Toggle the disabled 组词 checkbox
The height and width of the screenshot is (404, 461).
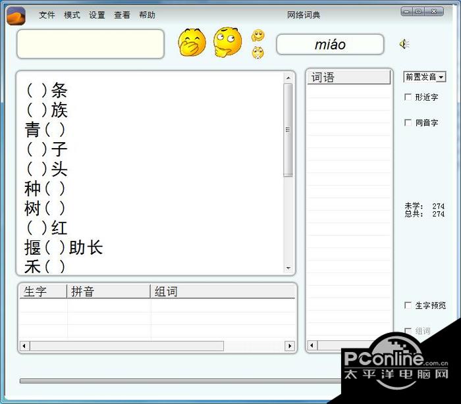click(x=408, y=331)
